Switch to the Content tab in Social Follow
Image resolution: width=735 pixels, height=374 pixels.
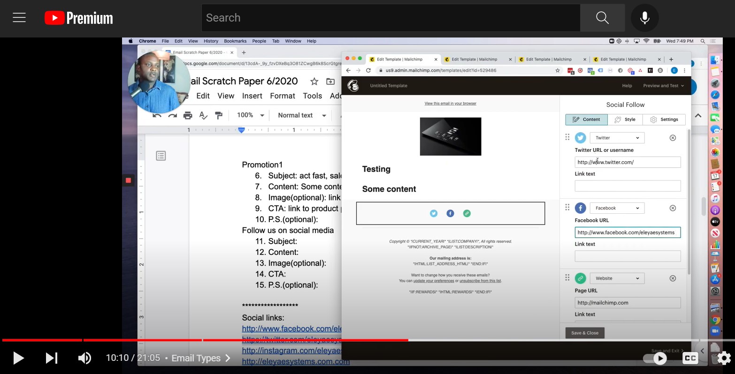586,120
